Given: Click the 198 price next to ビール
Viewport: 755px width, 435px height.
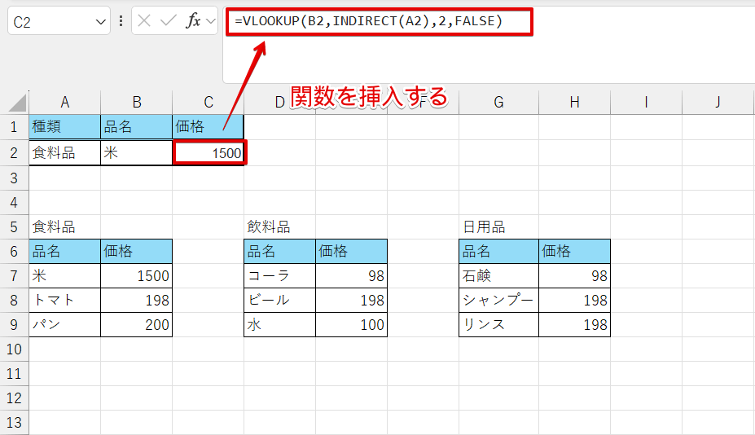Looking at the screenshot, I should (x=352, y=301).
